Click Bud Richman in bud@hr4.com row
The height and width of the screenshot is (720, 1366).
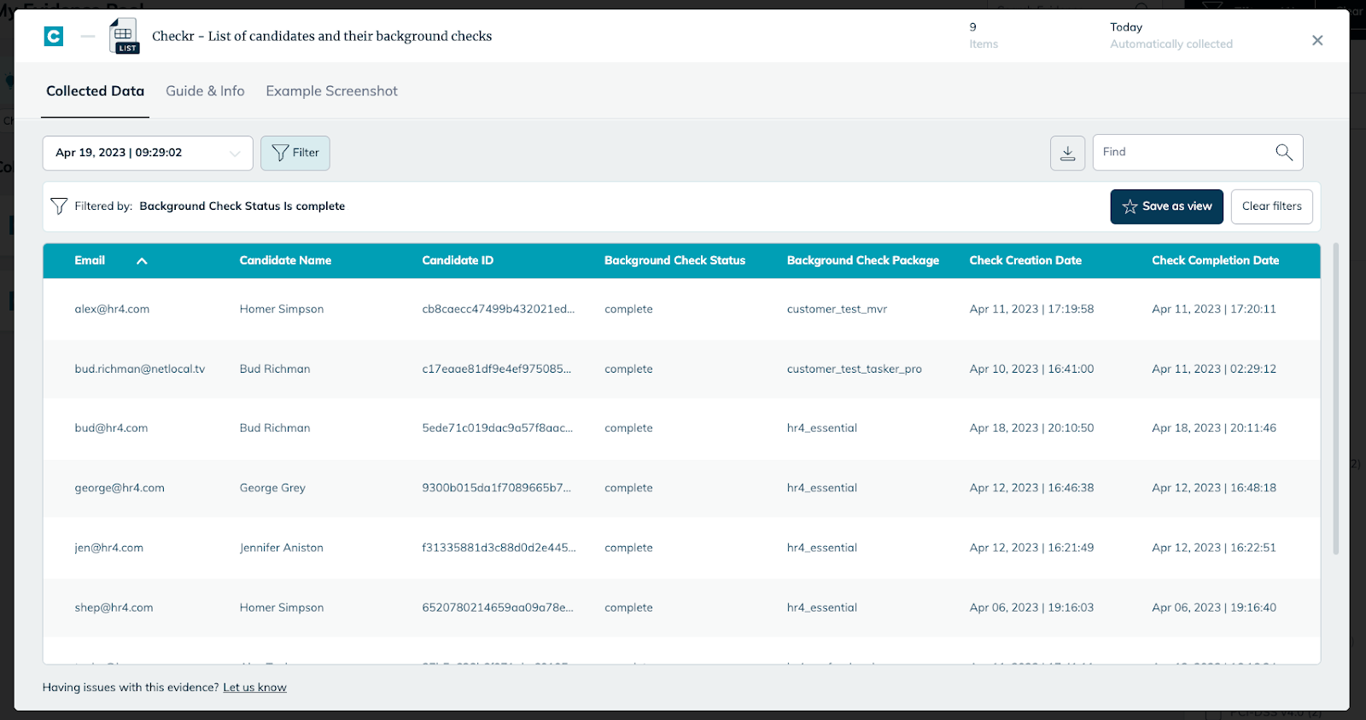coord(275,428)
